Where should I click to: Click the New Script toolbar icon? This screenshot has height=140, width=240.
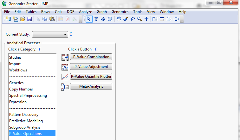pos(16,19)
